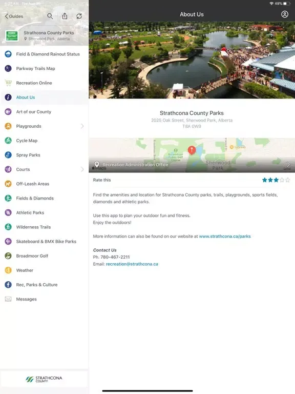
Task: Click the Messages envelope icon
Action: coord(8,299)
